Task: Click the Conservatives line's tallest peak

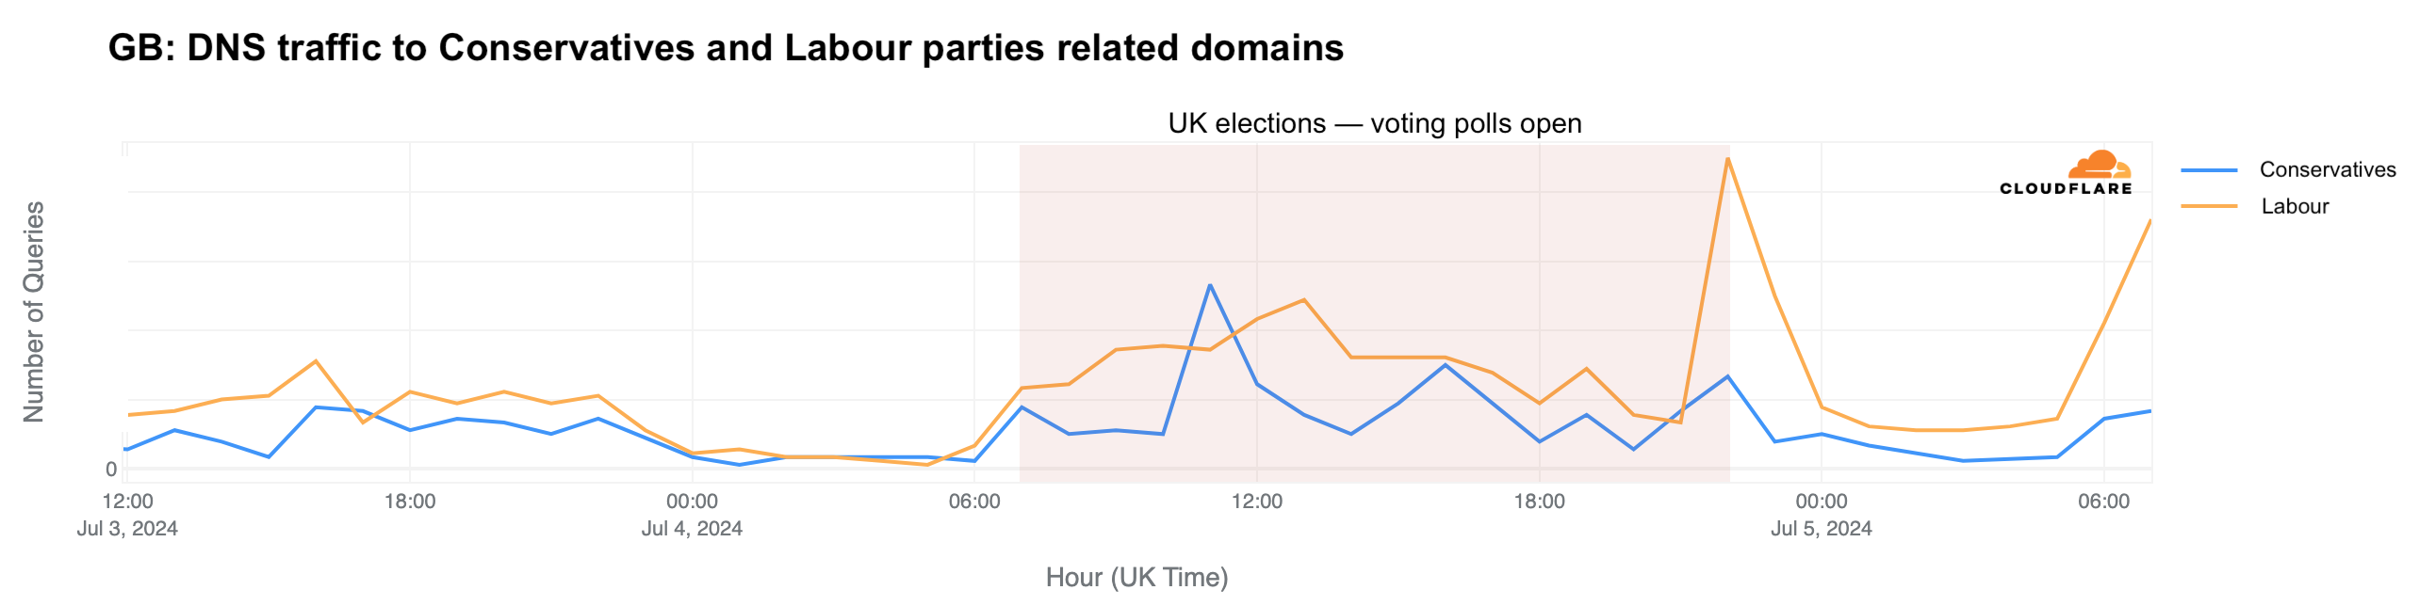Action: 1210,285
